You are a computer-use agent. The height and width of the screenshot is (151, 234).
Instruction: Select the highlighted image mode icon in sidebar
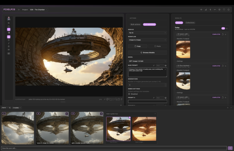[9, 37]
